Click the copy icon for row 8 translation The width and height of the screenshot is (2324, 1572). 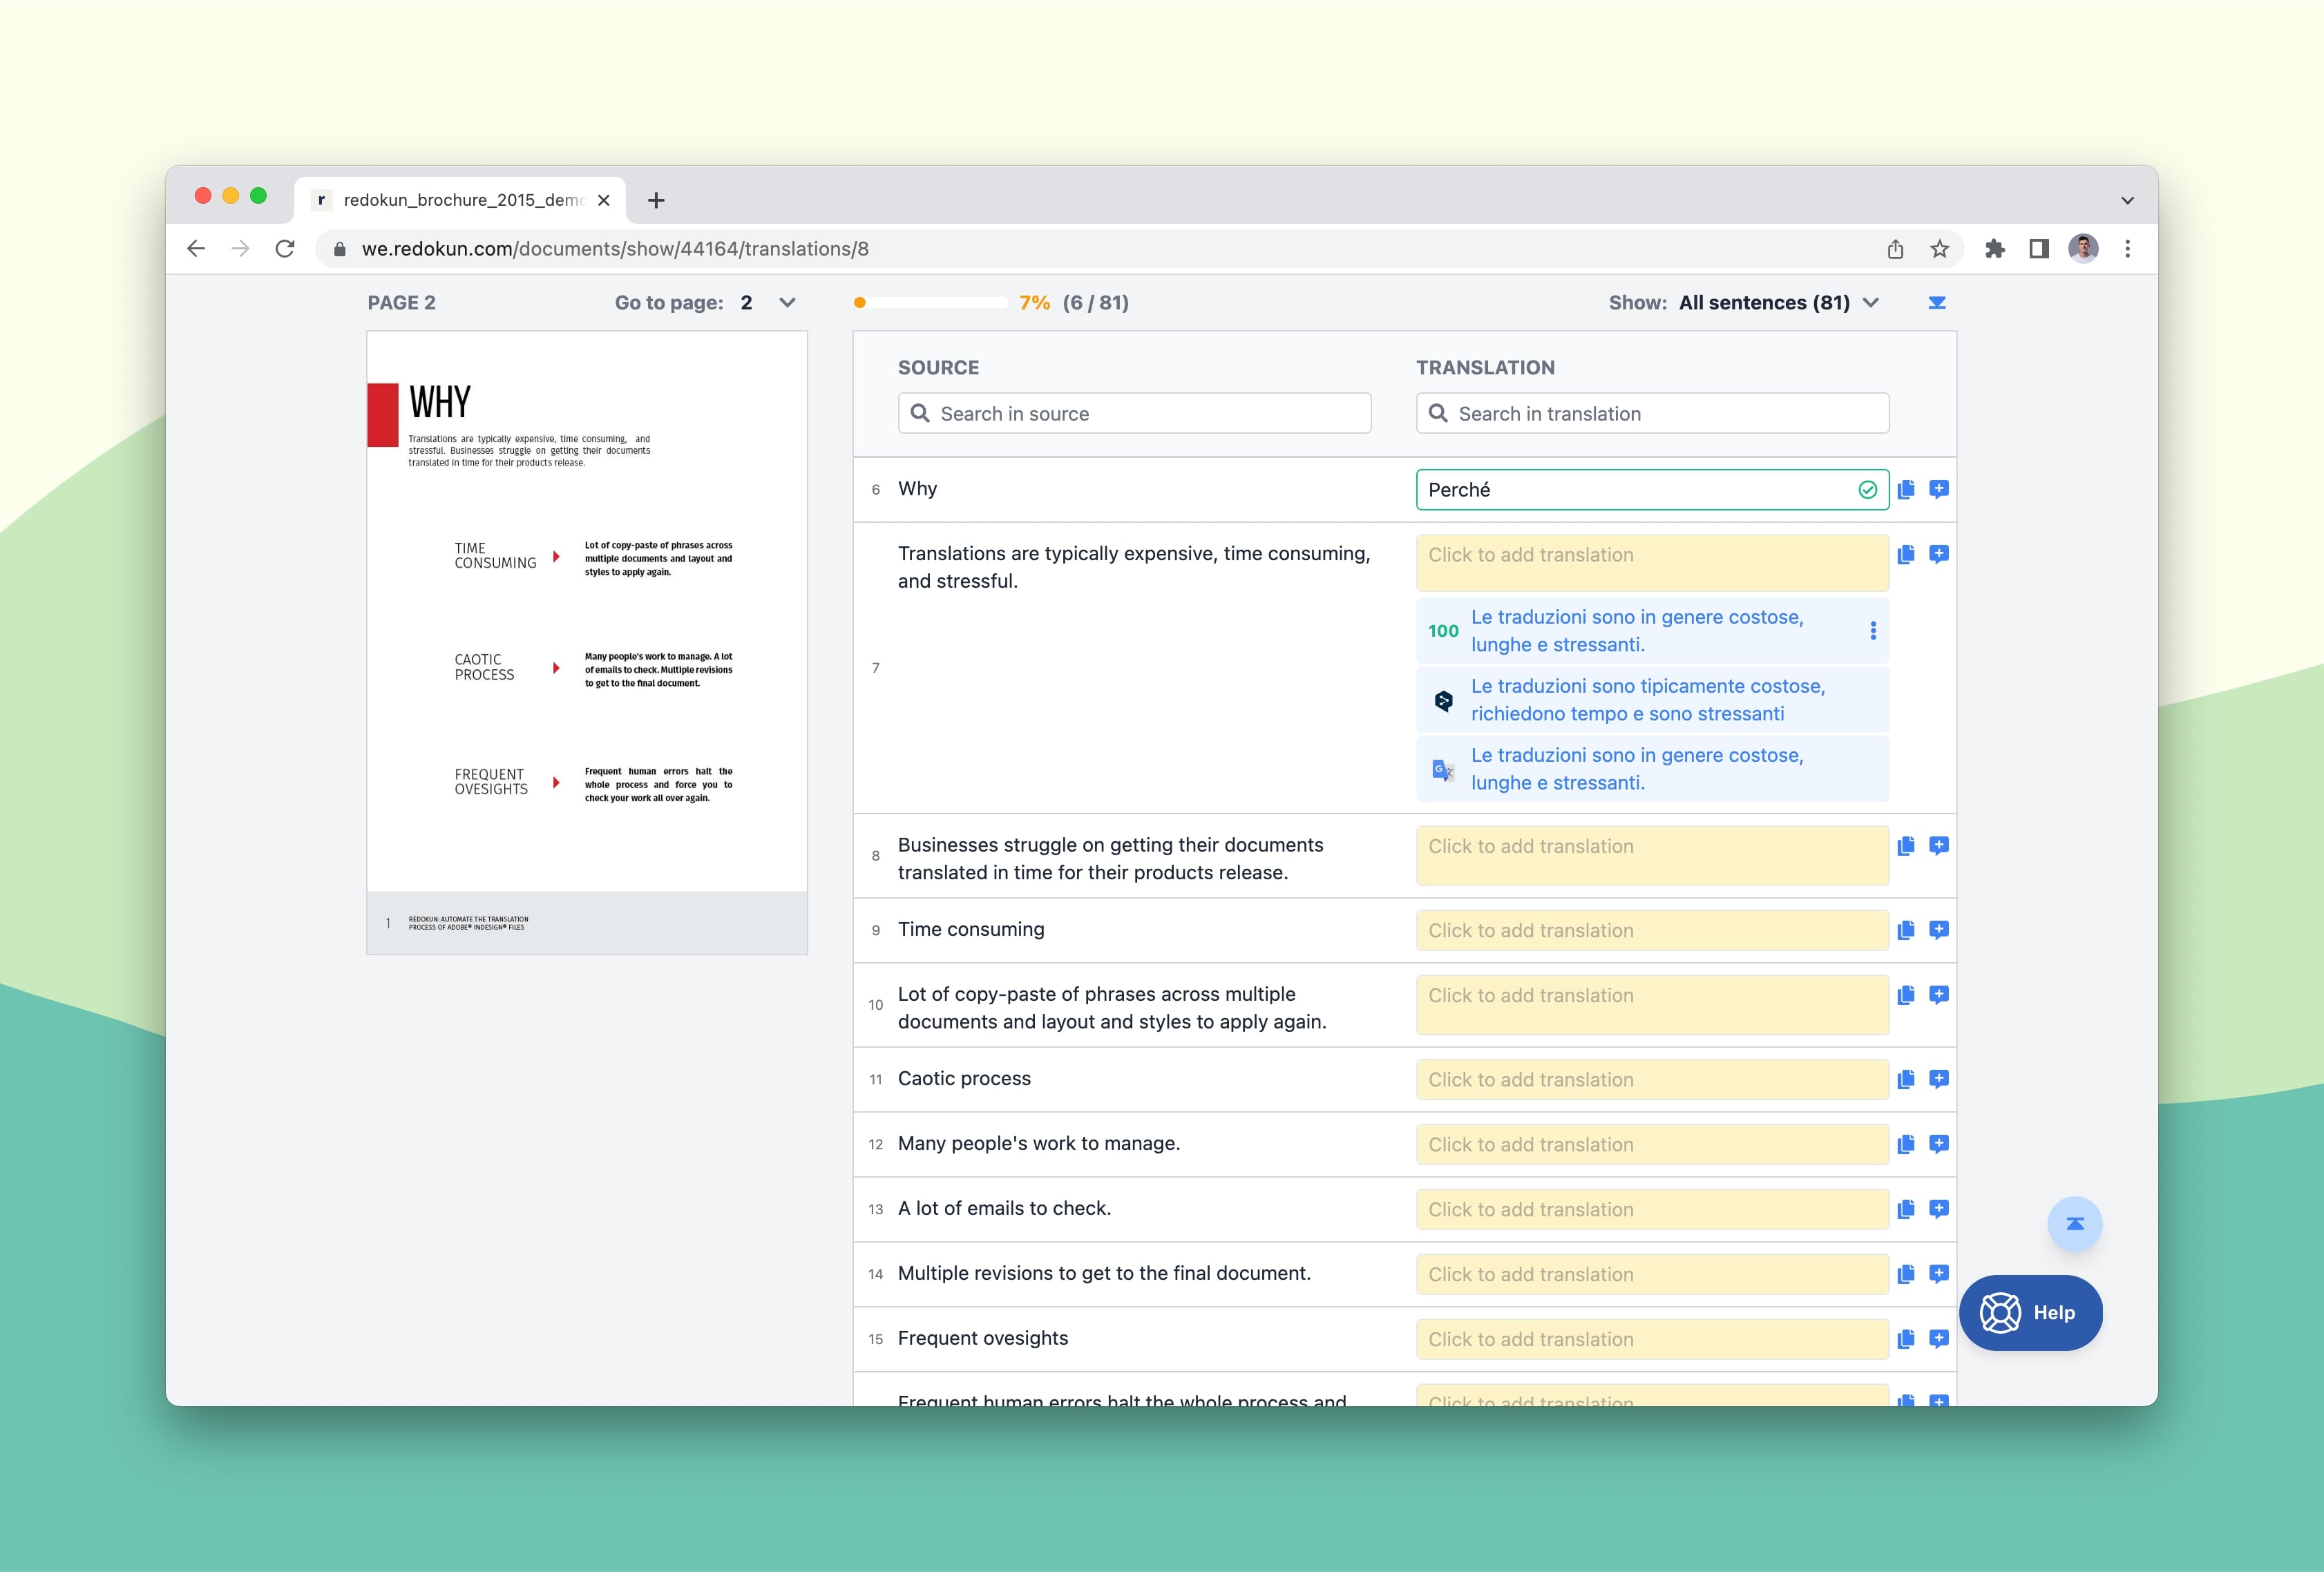(x=1907, y=845)
